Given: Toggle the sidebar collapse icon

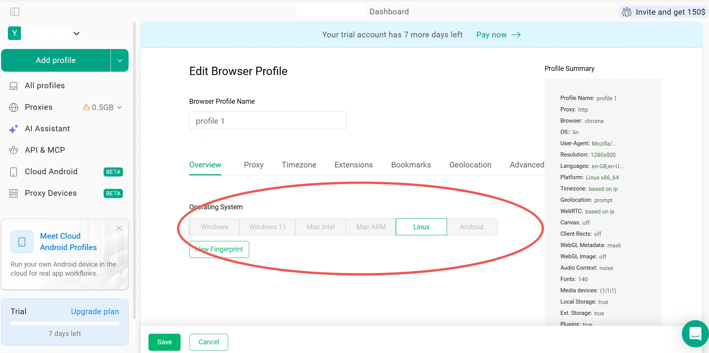Looking at the screenshot, I should [x=15, y=12].
